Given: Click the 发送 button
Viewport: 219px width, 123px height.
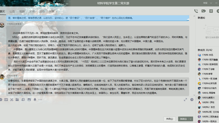Looking at the screenshot, I should click(183, 119).
